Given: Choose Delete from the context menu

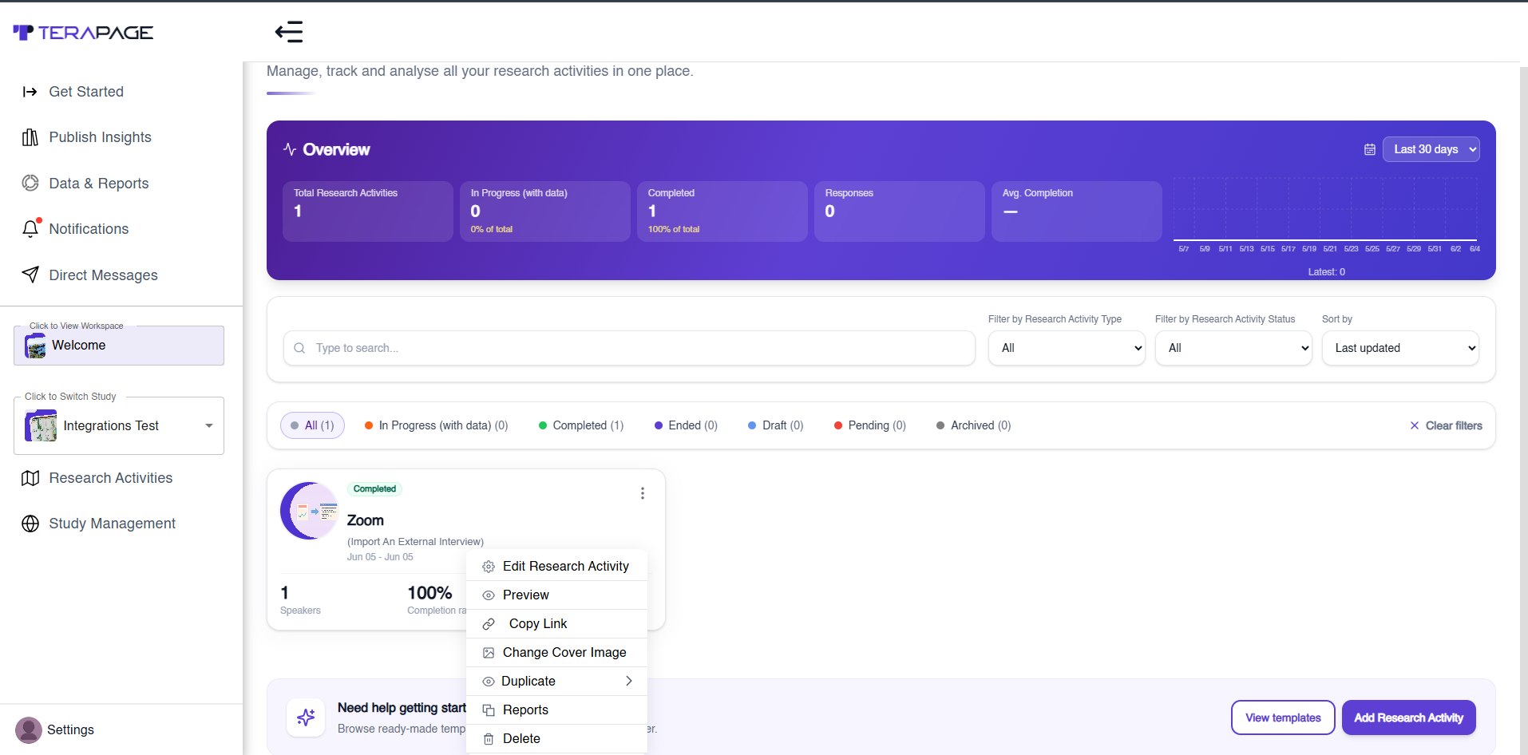Looking at the screenshot, I should coord(556,739).
